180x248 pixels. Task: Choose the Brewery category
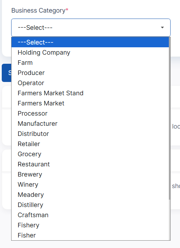[90, 174]
